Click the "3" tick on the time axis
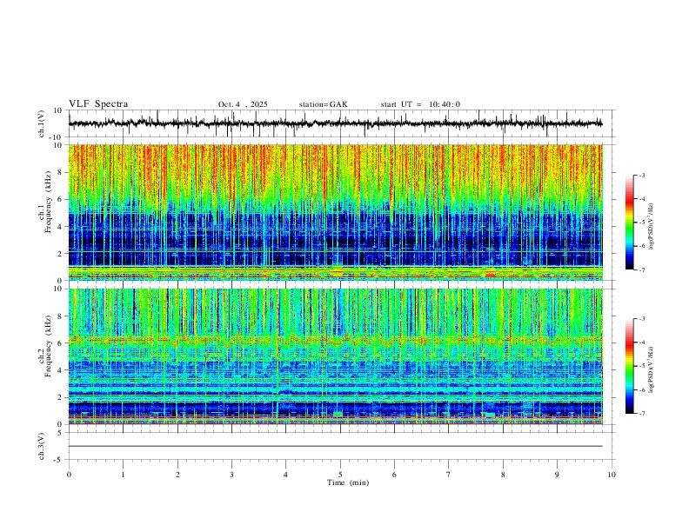 pyautogui.click(x=231, y=475)
